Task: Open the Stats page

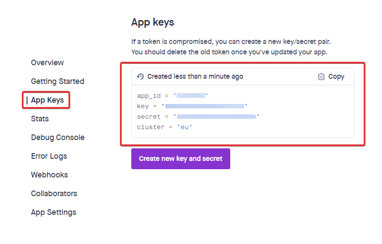Action: [40, 119]
